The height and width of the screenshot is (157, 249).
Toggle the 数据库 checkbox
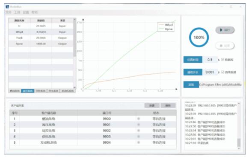(x=222, y=60)
